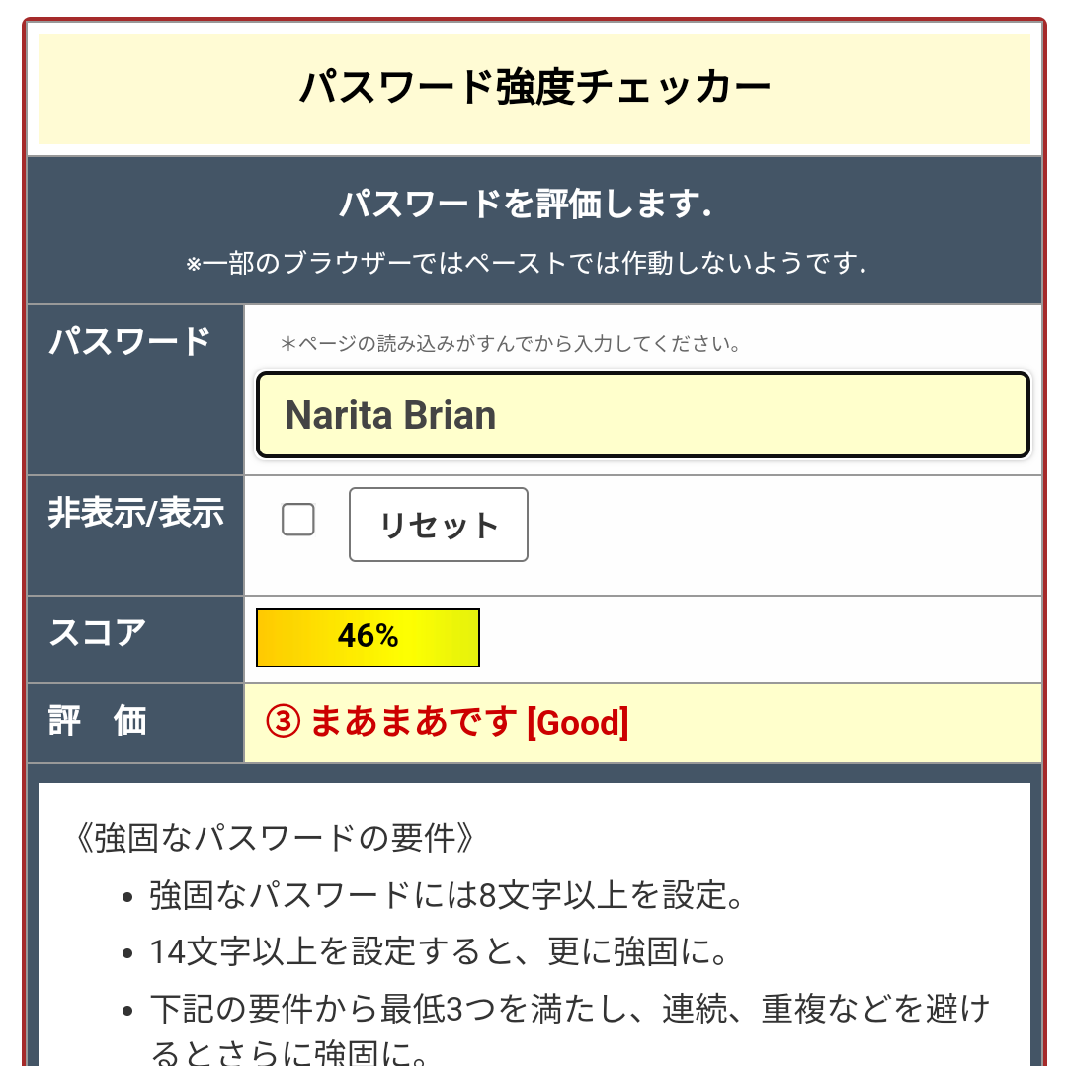Screen dimensions: 1067x1066
Task: Click the 46% score progress bar
Action: point(368,637)
